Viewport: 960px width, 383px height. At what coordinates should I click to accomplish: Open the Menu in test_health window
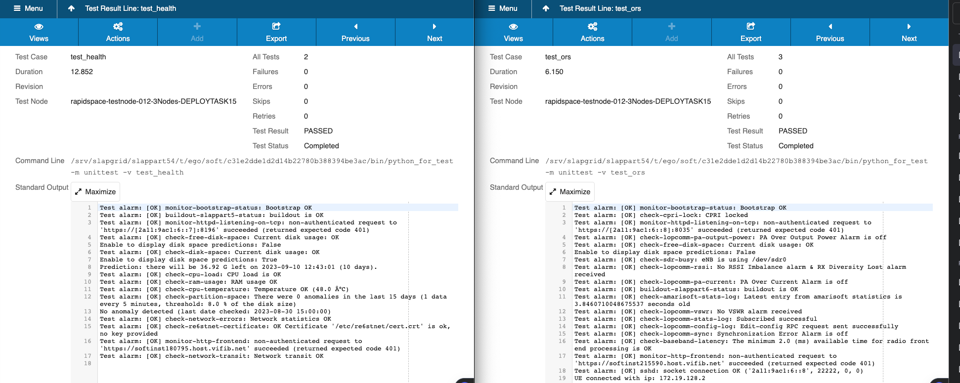pyautogui.click(x=28, y=8)
